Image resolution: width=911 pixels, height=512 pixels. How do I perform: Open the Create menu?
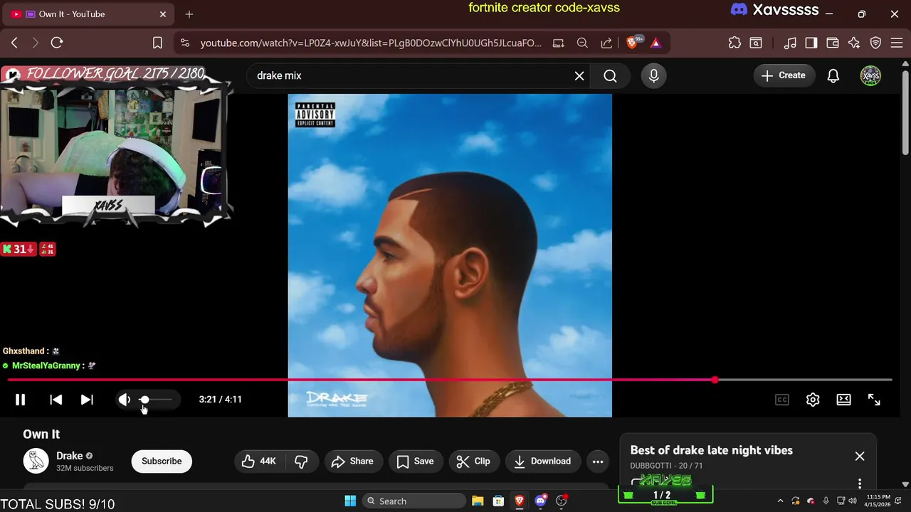784,75
